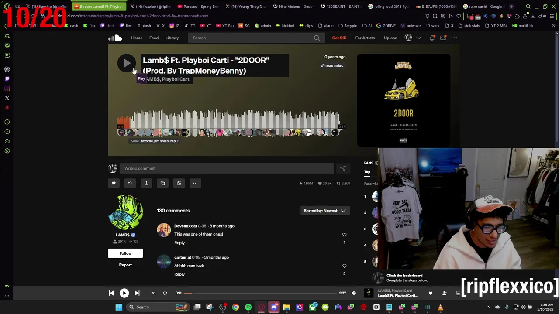This screenshot has height=314, width=559.
Task: Follow the LAMB$ artist
Action: [x=125, y=253]
